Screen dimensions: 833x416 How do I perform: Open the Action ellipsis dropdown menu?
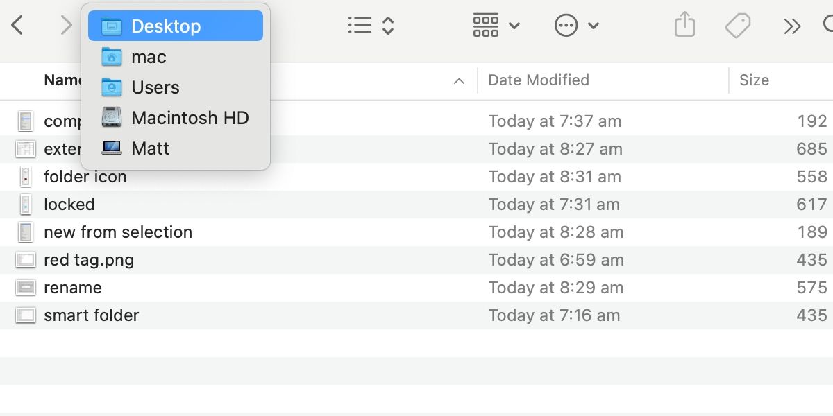tap(576, 26)
